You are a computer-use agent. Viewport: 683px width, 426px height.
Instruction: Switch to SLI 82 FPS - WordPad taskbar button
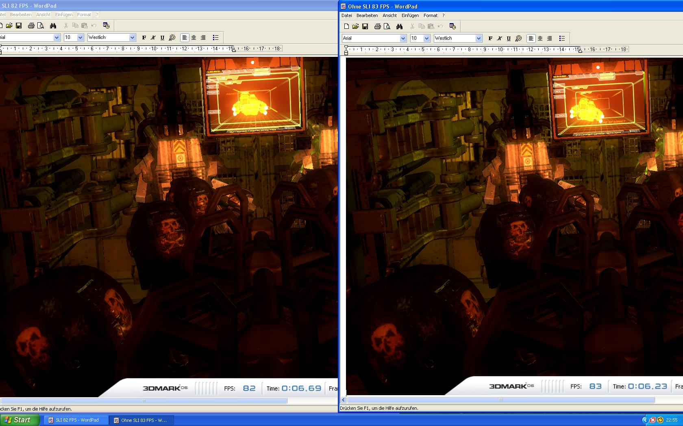point(76,420)
